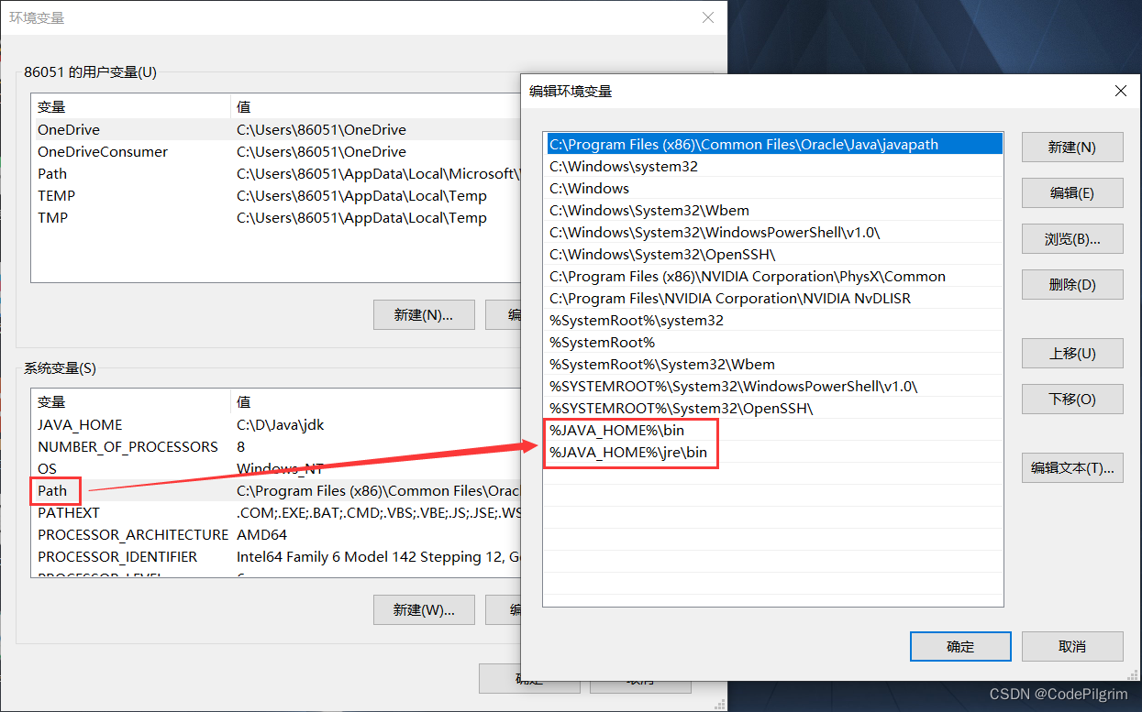Click the 新建(N) button to add path entry

(x=1071, y=147)
